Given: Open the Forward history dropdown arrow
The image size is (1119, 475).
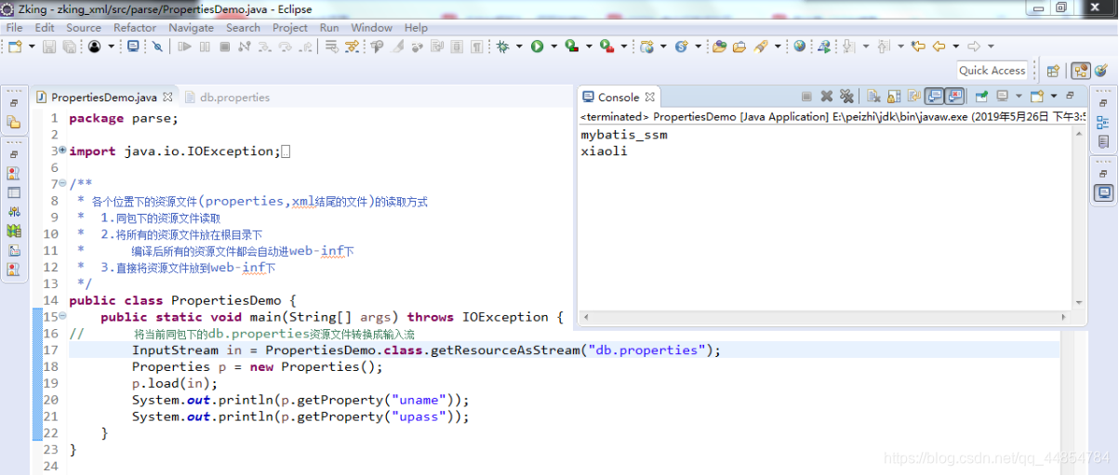Looking at the screenshot, I should [990, 46].
